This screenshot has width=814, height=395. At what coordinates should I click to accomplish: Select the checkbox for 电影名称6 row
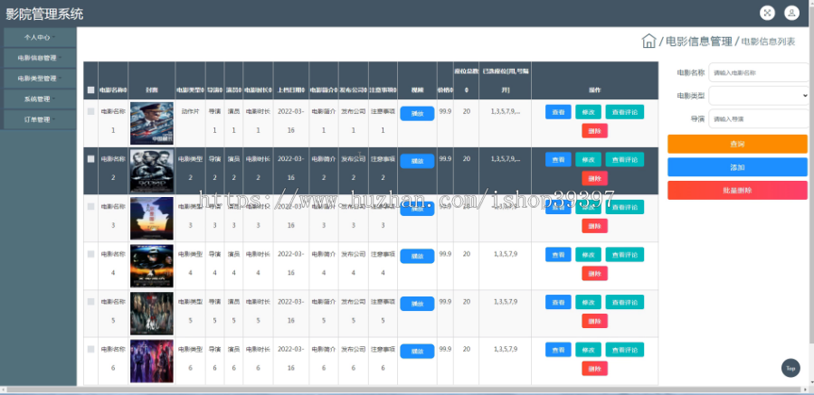[x=90, y=349]
